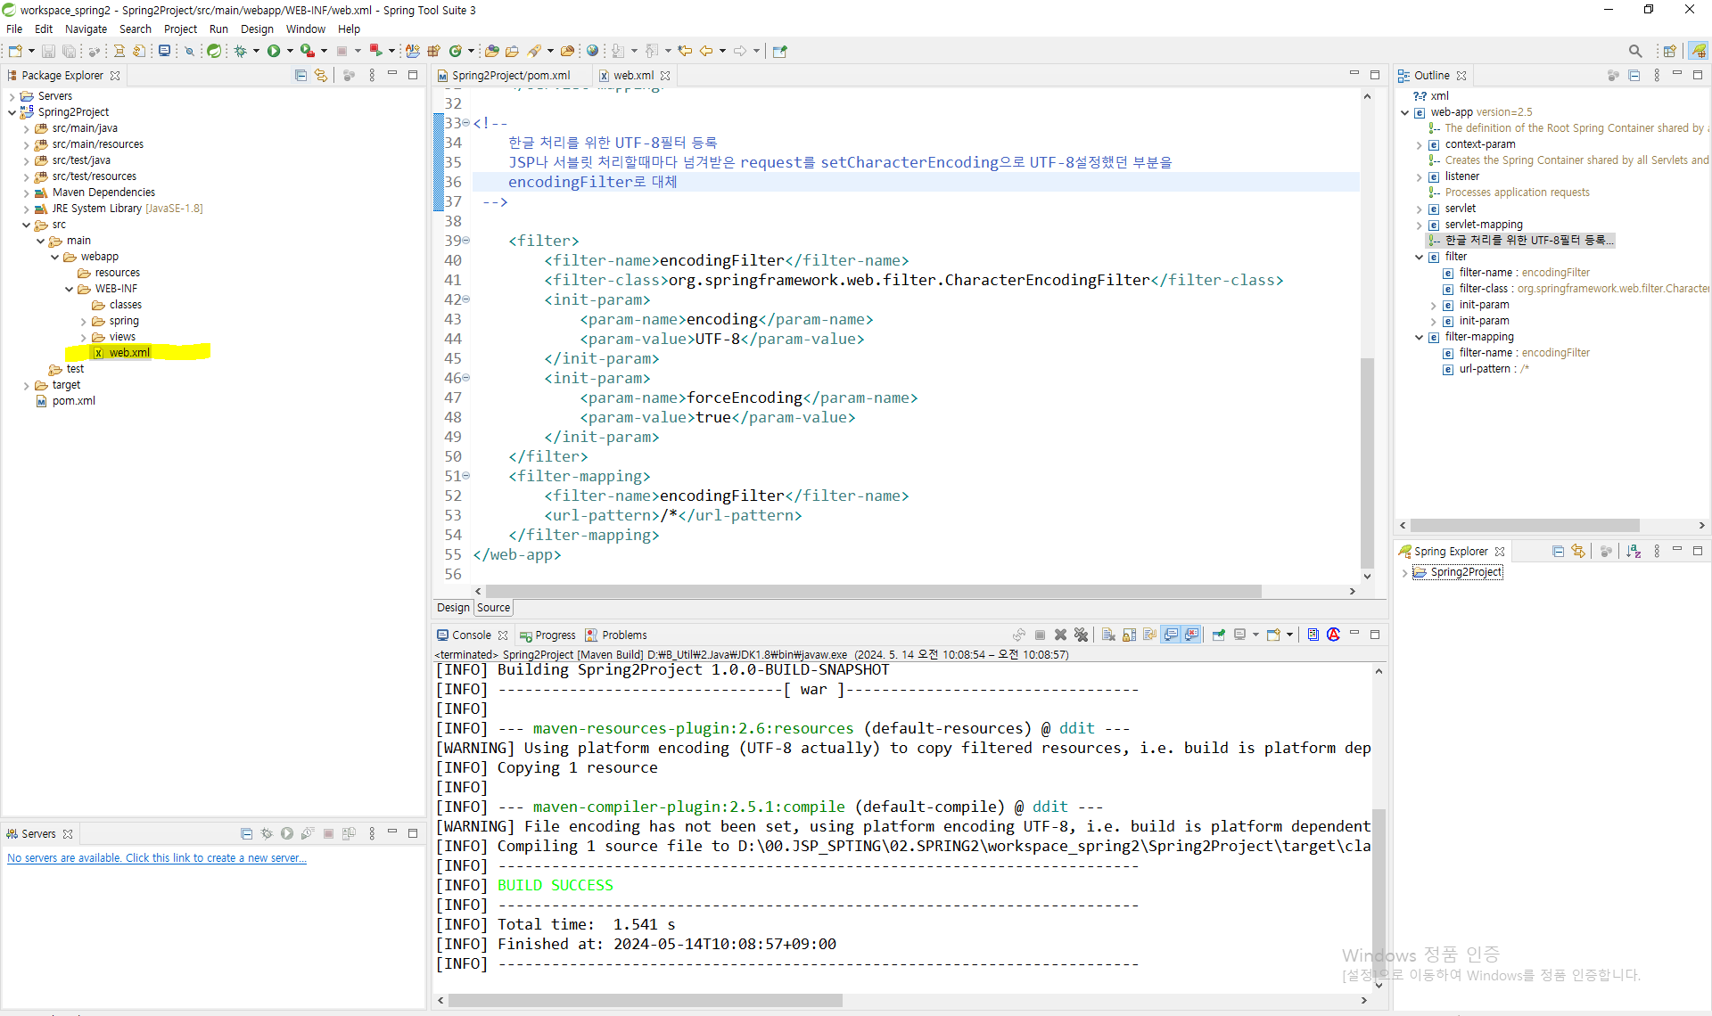Open the Navigate menu
The width and height of the screenshot is (1712, 1016).
[x=86, y=29]
